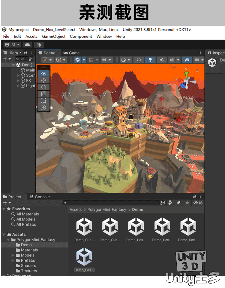
Task: Toggle 2D view mode
Action: (x=138, y=60)
